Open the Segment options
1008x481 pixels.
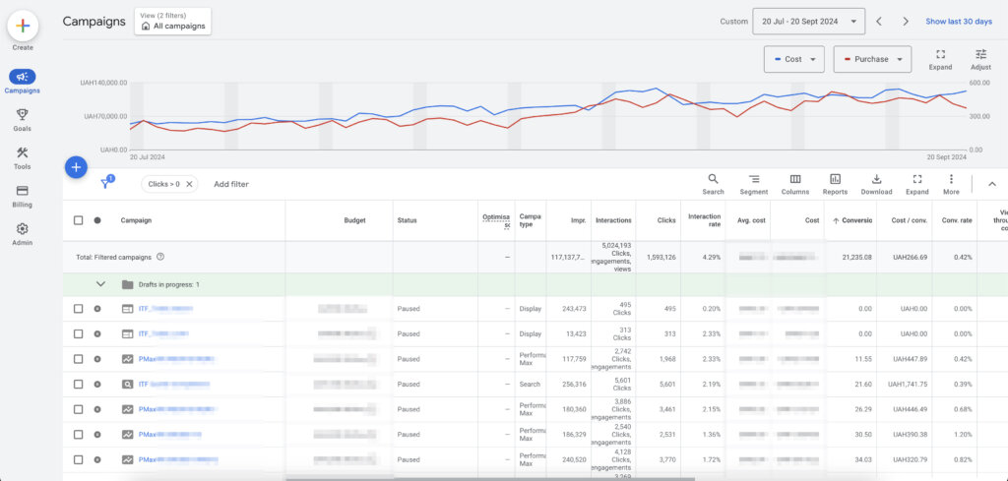coord(753,184)
